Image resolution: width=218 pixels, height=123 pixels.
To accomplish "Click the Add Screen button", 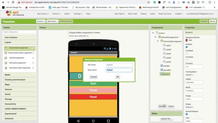I will coord(52,21).
